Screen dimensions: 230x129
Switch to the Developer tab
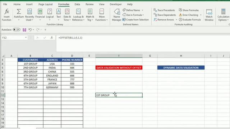116,4
